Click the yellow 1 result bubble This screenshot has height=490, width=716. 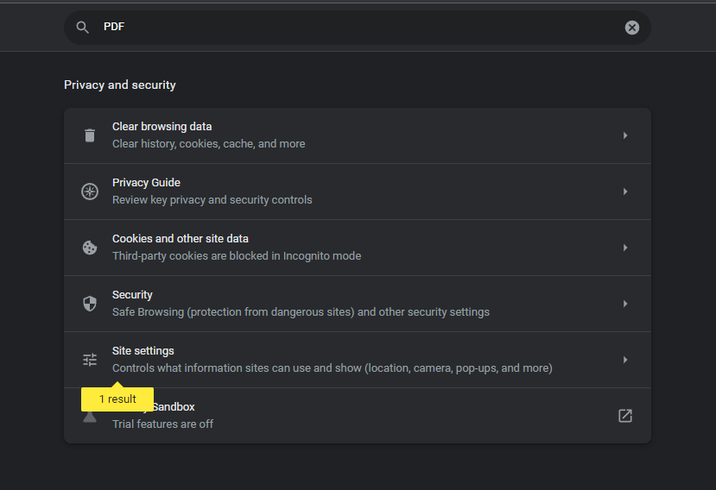[x=117, y=399]
